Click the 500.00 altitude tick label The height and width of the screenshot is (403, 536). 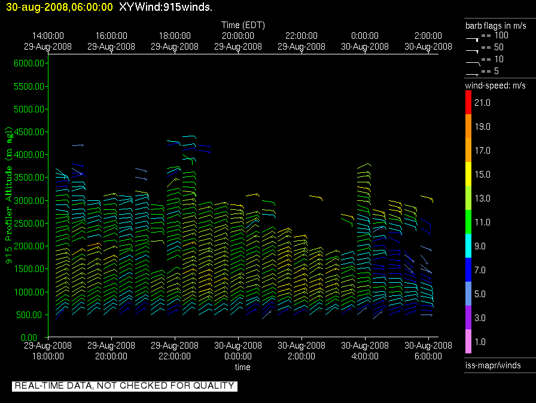pos(31,315)
